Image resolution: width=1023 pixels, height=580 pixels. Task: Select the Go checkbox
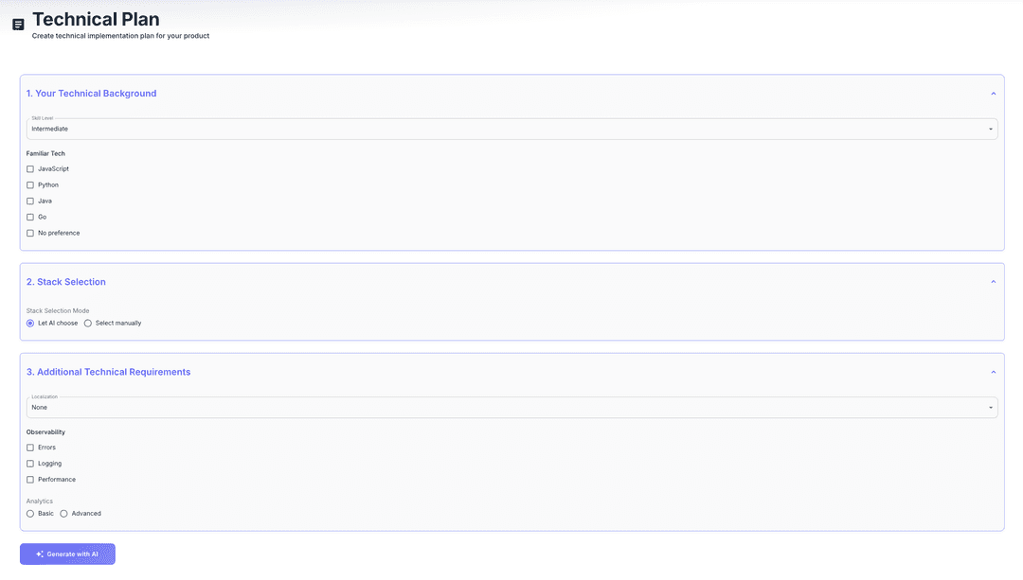pos(30,218)
